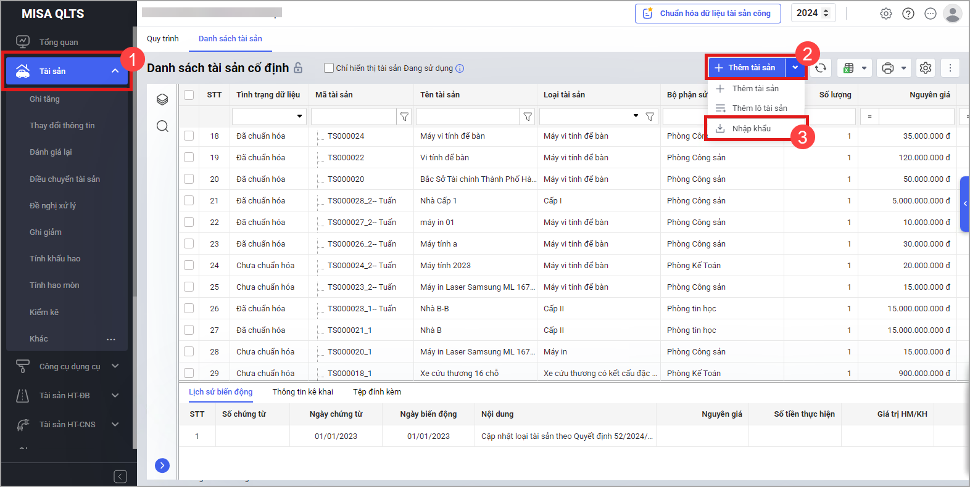Select Nhập khẩu from the dropdown menu
The width and height of the screenshot is (970, 487).
coord(751,128)
